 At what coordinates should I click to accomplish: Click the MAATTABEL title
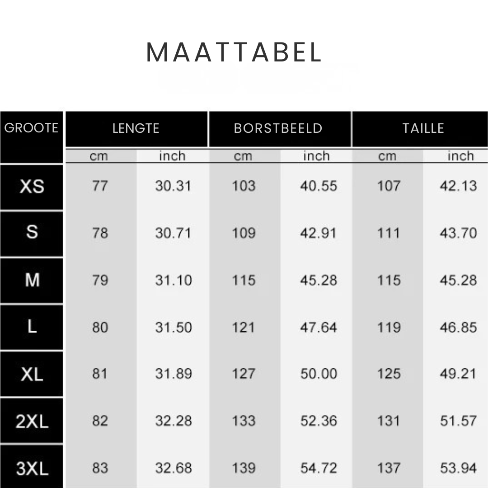234,53
